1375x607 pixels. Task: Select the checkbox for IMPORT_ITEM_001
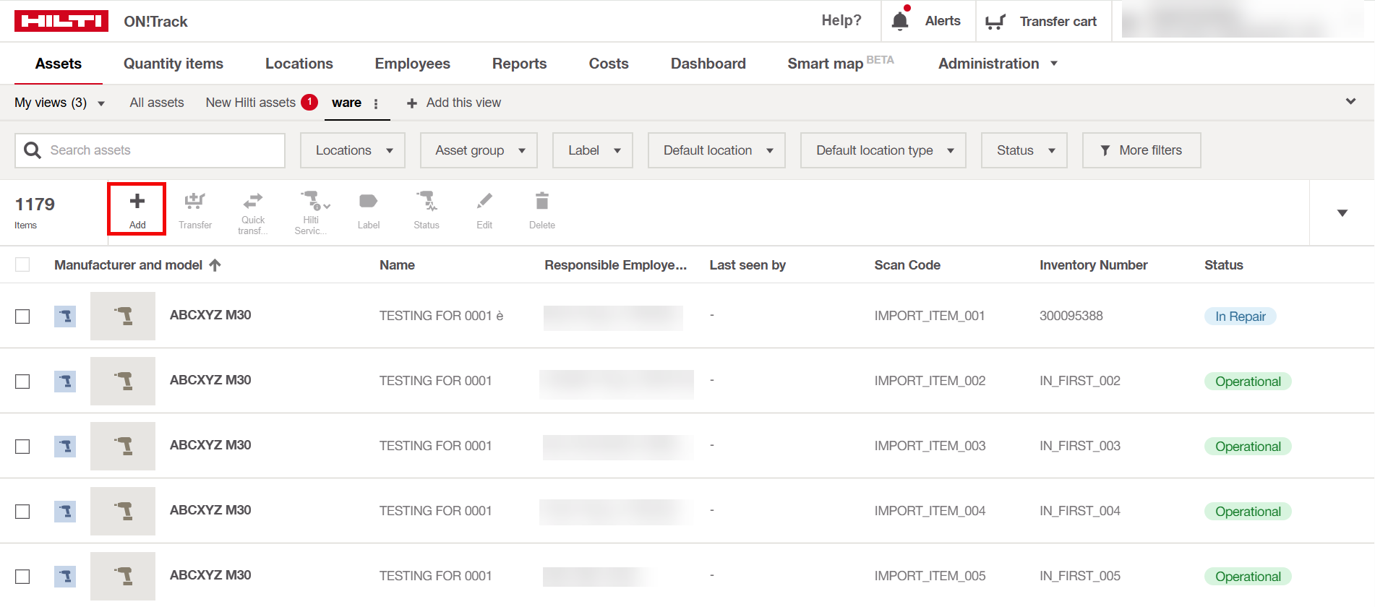click(22, 317)
